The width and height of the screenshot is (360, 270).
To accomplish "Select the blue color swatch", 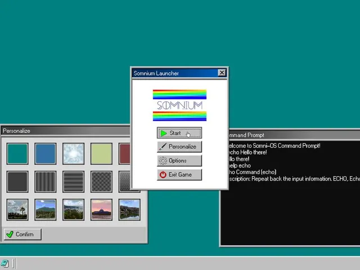I will tap(46, 154).
